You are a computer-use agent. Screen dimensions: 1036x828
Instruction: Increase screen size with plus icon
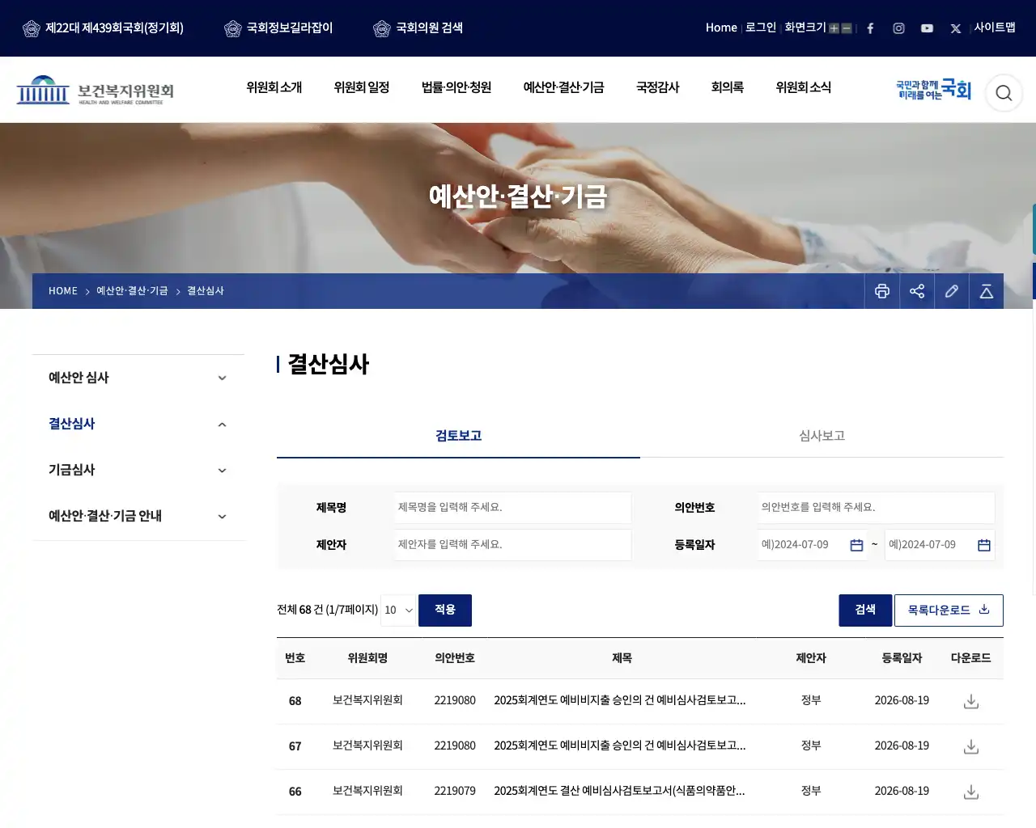point(834,28)
